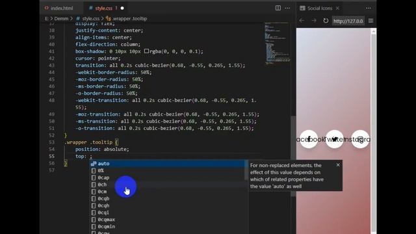Click 'flex-direction: column;' on line 40

(108, 44)
